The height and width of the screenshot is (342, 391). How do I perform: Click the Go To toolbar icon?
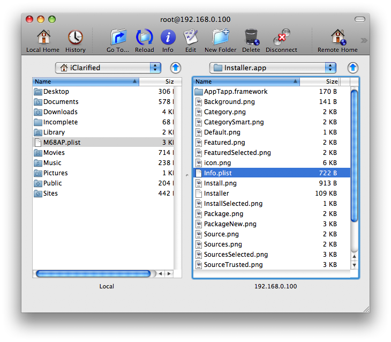coord(118,38)
